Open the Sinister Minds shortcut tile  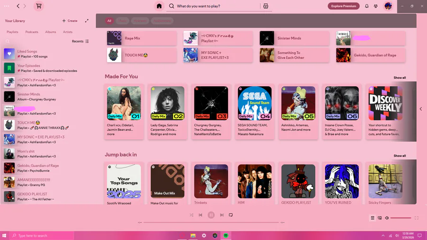point(294,38)
